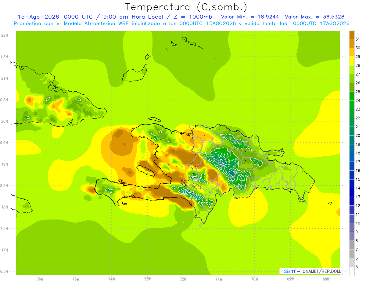Click the "76W" longitude axis label
The width and height of the screenshot is (366, 283).
[40, 279]
